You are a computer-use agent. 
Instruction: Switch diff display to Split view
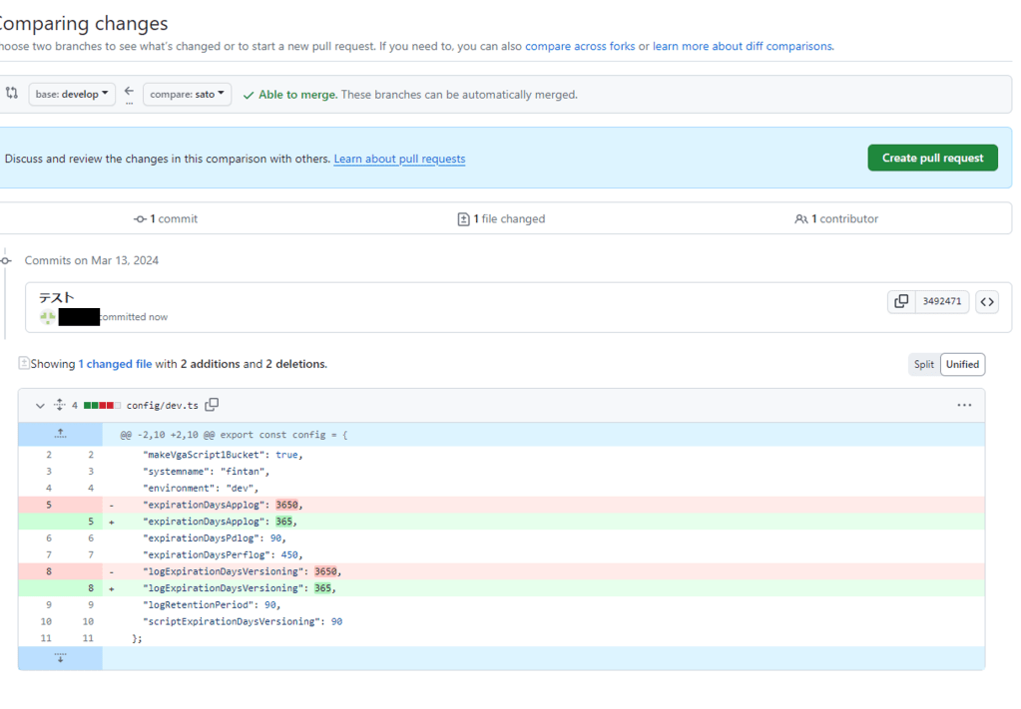923,364
